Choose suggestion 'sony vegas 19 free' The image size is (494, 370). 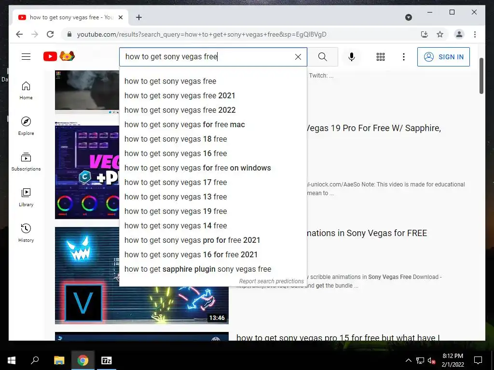tap(213, 211)
